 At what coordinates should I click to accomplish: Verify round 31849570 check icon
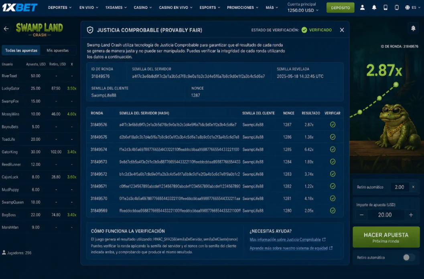(x=333, y=198)
